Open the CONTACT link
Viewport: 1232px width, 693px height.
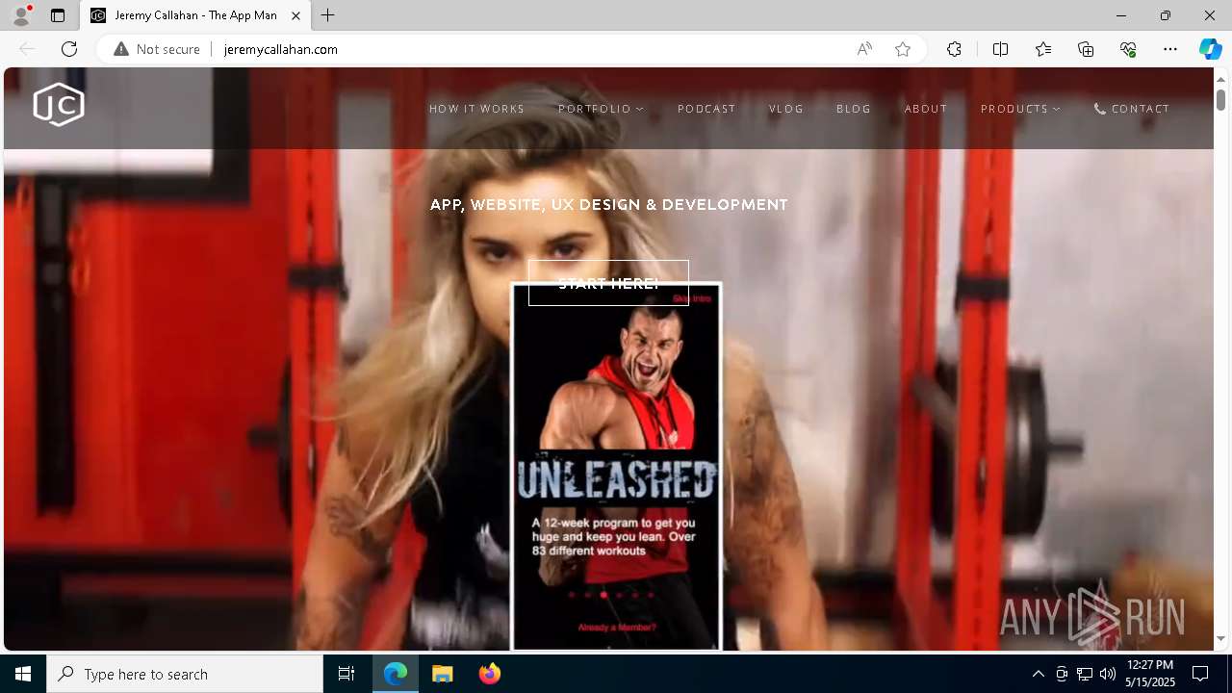[x=1132, y=109]
